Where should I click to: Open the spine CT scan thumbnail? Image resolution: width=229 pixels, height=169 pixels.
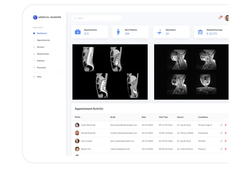pos(110,72)
